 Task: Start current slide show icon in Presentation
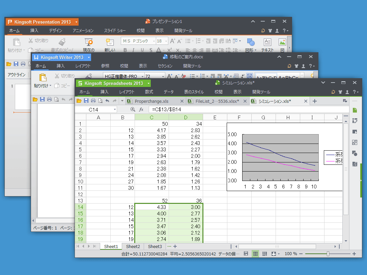pyautogui.click(x=89, y=42)
